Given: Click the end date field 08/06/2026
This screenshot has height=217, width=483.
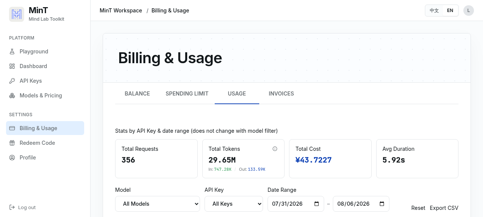Looking at the screenshot, I should (x=361, y=204).
